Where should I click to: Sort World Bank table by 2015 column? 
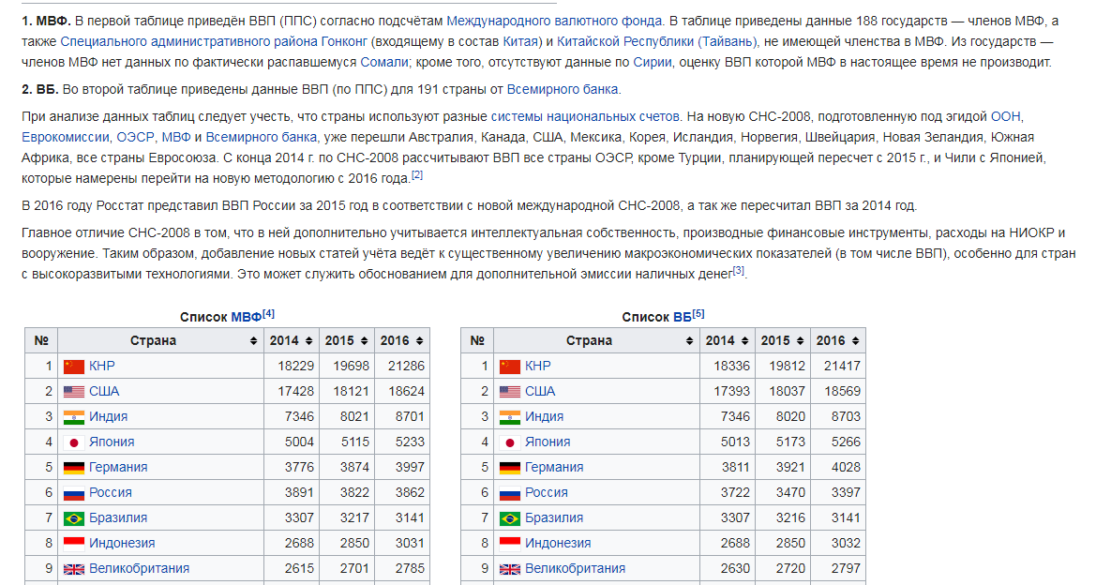783,340
